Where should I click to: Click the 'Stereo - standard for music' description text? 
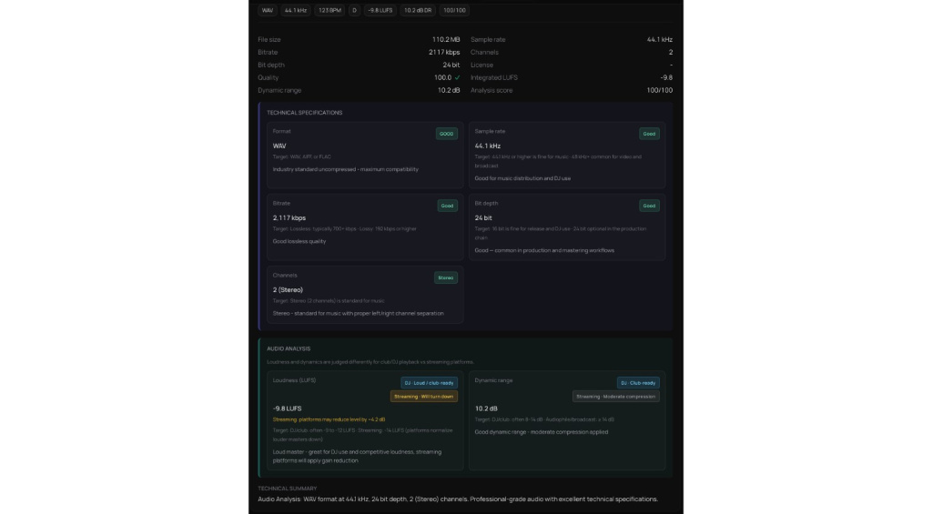[358, 313]
